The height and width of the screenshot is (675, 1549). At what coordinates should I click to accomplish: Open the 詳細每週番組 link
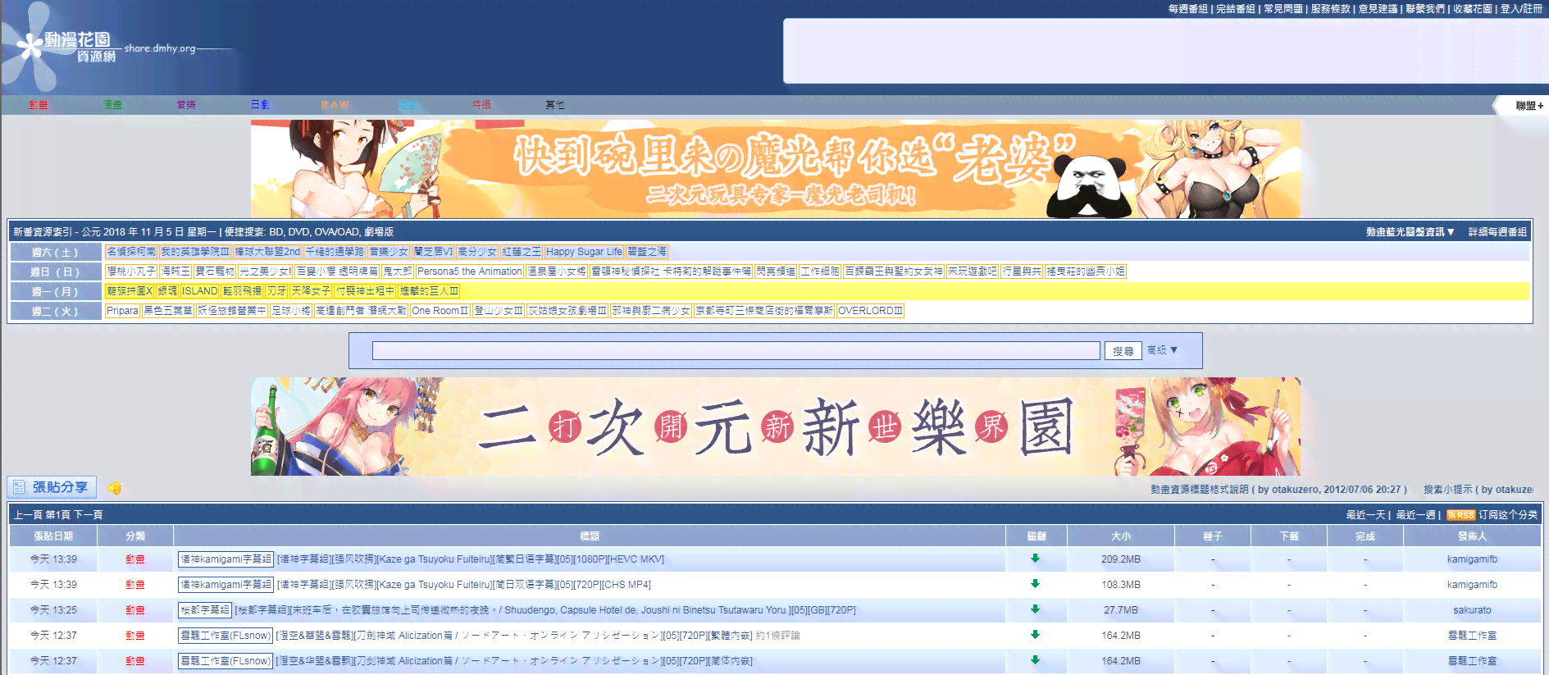[x=1497, y=232]
